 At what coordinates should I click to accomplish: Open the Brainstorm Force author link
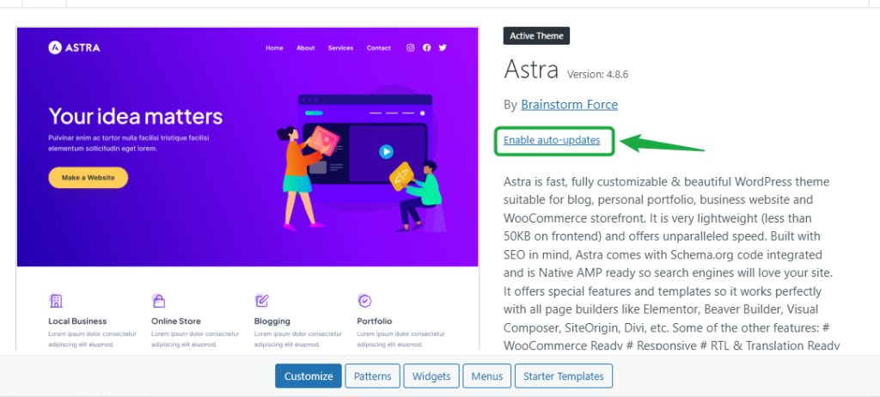(x=569, y=105)
